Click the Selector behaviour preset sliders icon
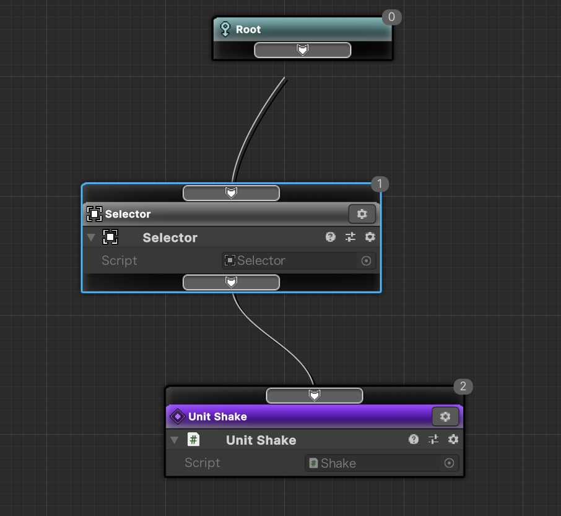 pos(350,237)
